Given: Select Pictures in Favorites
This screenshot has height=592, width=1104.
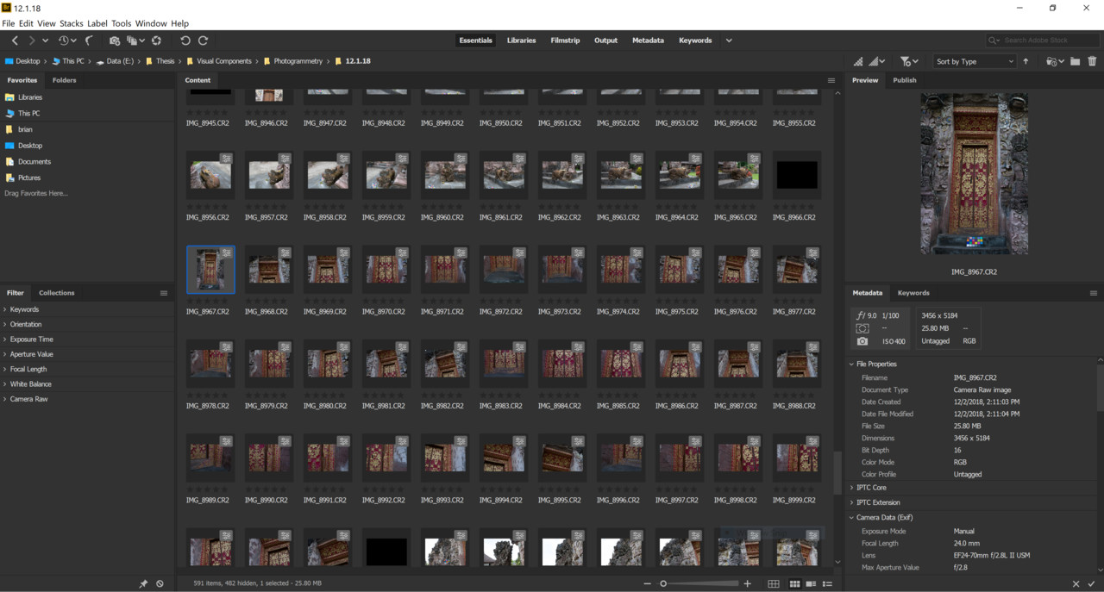Looking at the screenshot, I should pos(29,178).
